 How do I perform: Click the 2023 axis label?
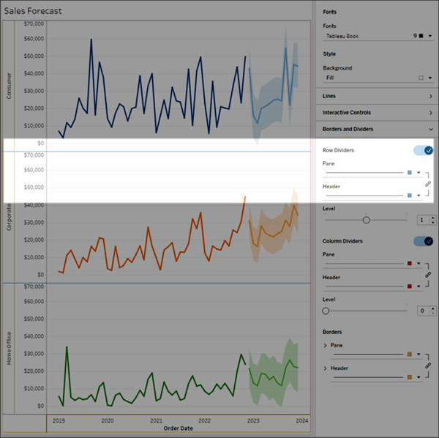point(253,420)
